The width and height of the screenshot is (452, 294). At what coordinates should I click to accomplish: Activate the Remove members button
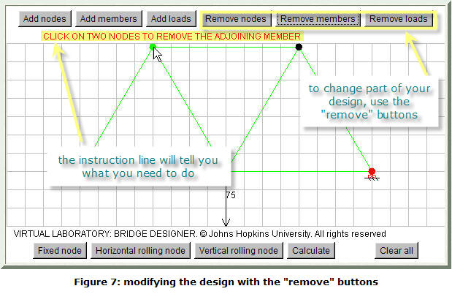tap(318, 19)
